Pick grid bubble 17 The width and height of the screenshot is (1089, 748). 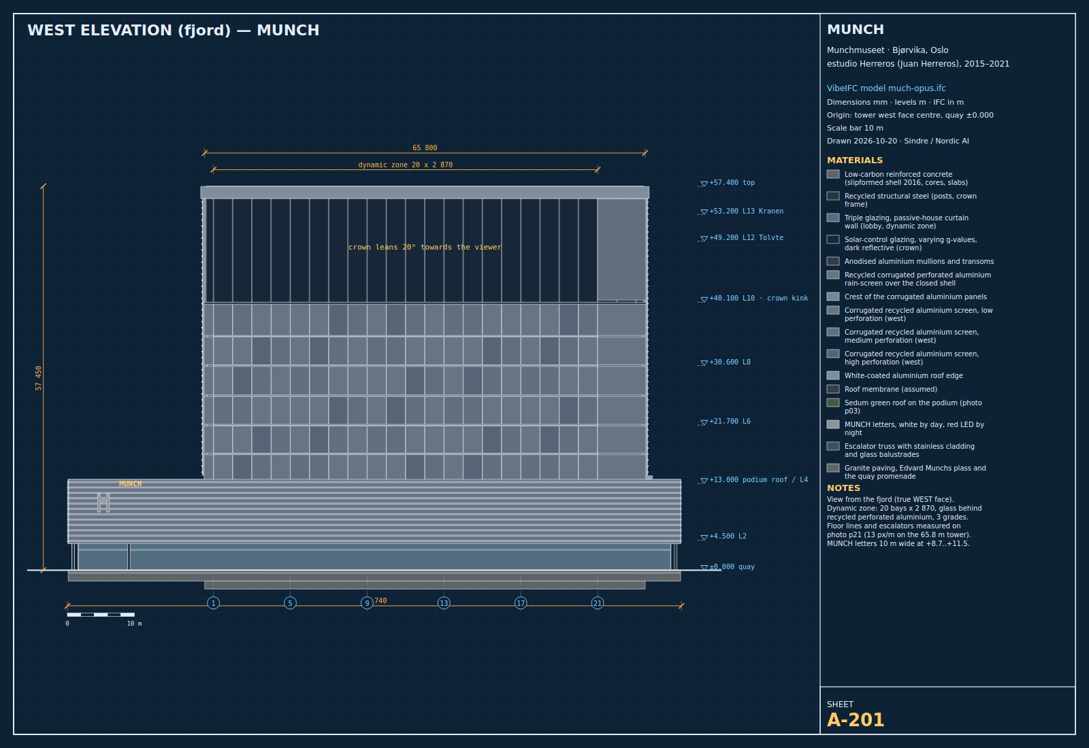coord(521,603)
